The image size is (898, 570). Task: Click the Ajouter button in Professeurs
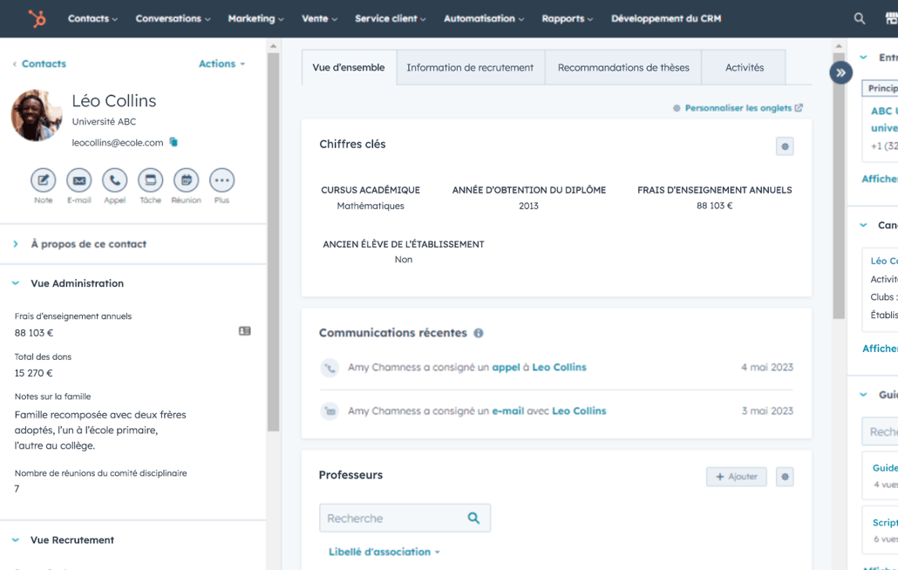click(736, 477)
